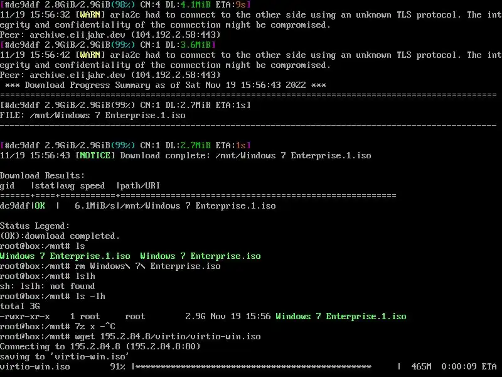Click the '0:00:09 ETA' remaining time
502x377 pixels.
point(469,366)
